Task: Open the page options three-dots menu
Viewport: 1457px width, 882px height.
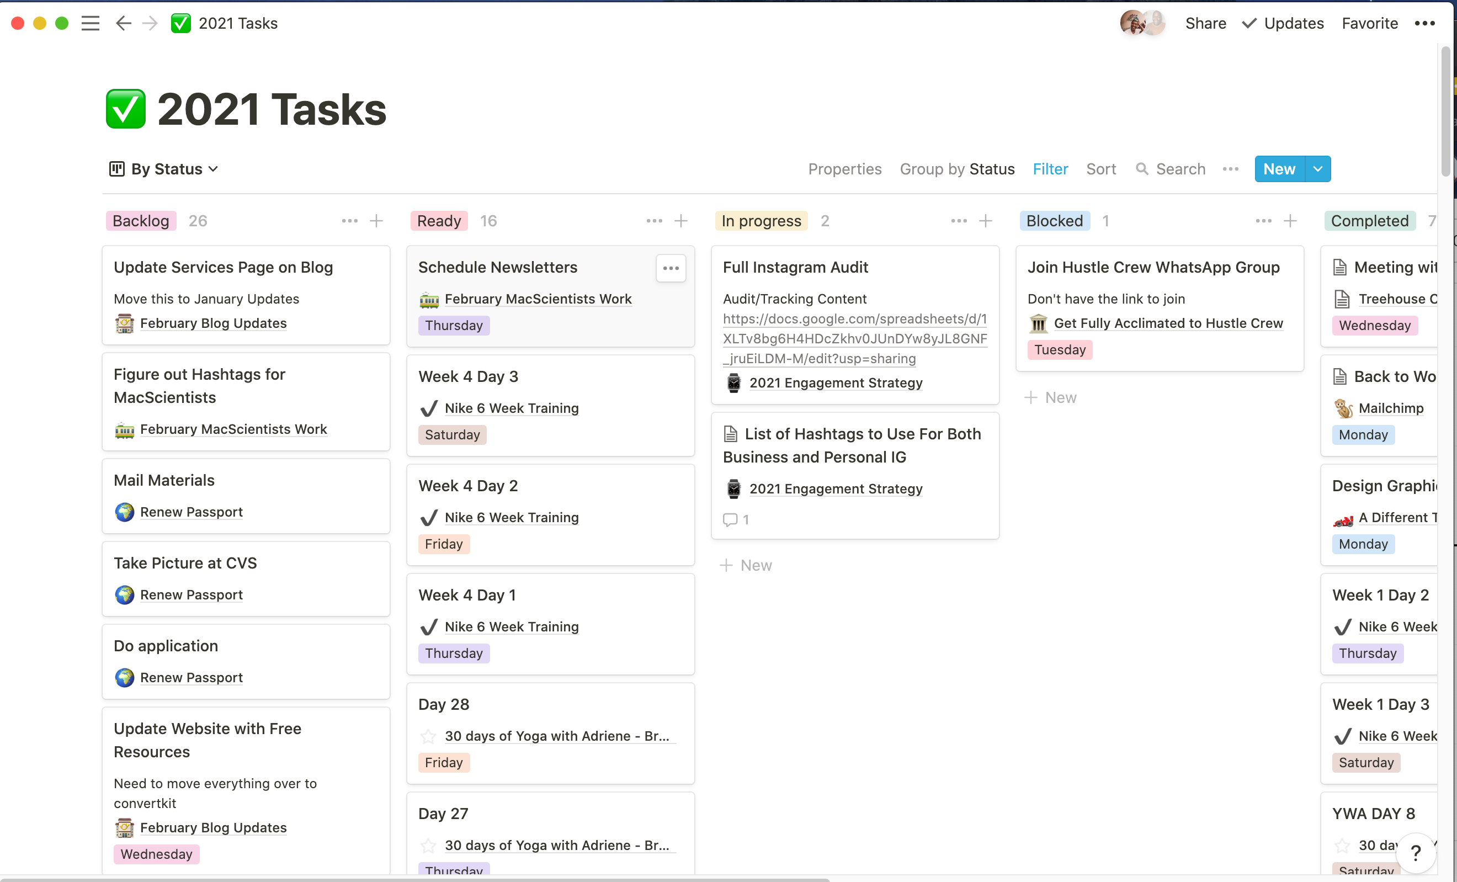Action: (x=1424, y=23)
